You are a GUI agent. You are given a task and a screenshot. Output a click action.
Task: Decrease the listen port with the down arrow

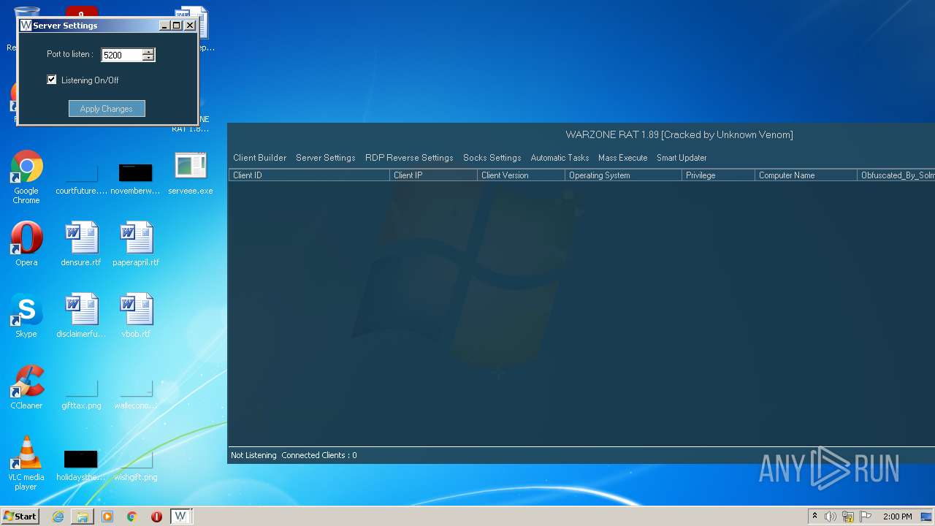[148, 58]
